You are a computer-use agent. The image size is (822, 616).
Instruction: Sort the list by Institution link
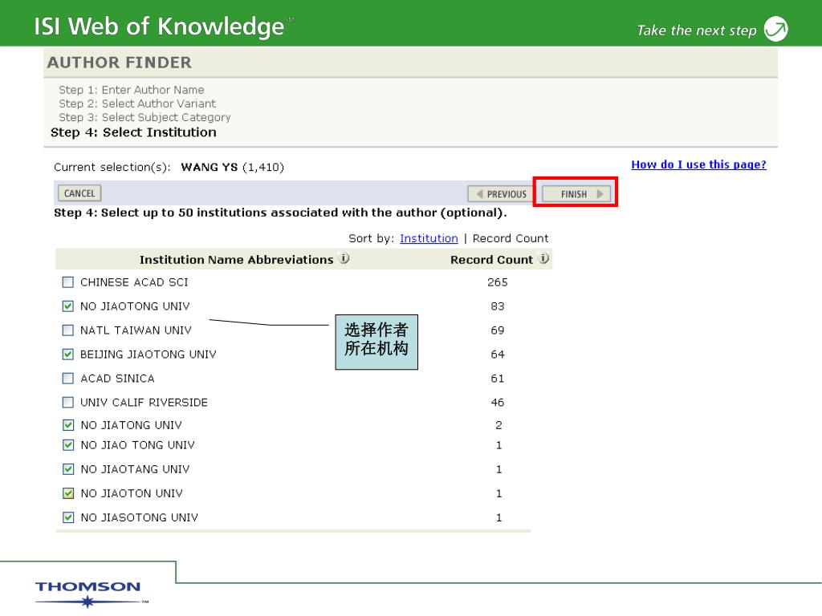point(429,238)
